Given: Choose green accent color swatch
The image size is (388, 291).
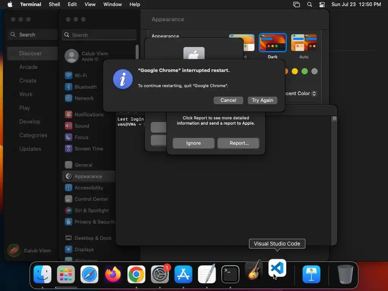Looking at the screenshot, I should click(x=305, y=71).
